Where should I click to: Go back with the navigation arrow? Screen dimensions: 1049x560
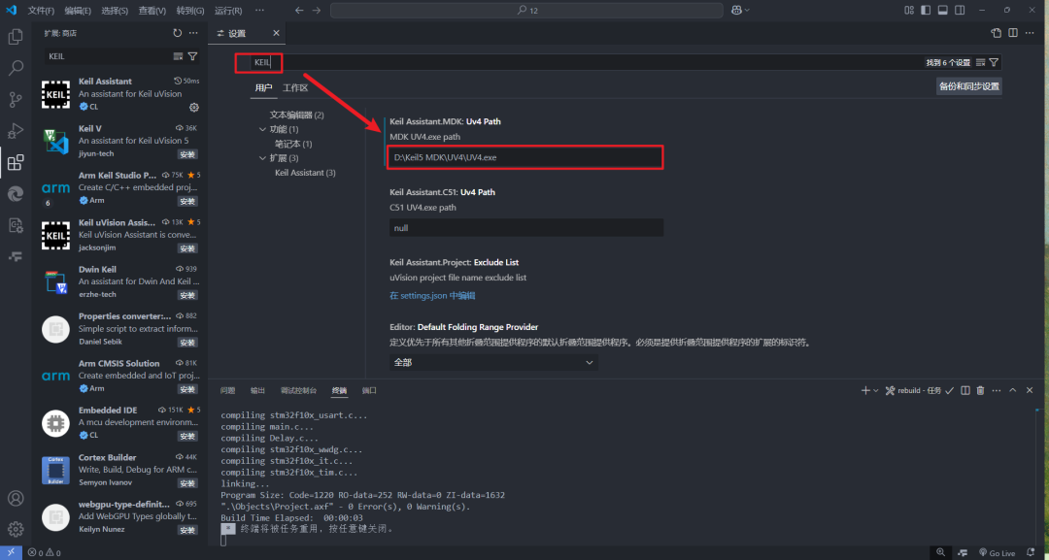300,10
